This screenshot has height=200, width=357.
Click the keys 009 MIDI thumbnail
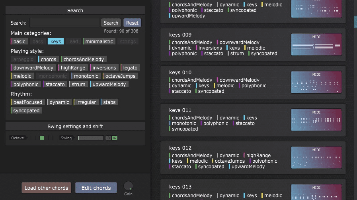(316, 44)
